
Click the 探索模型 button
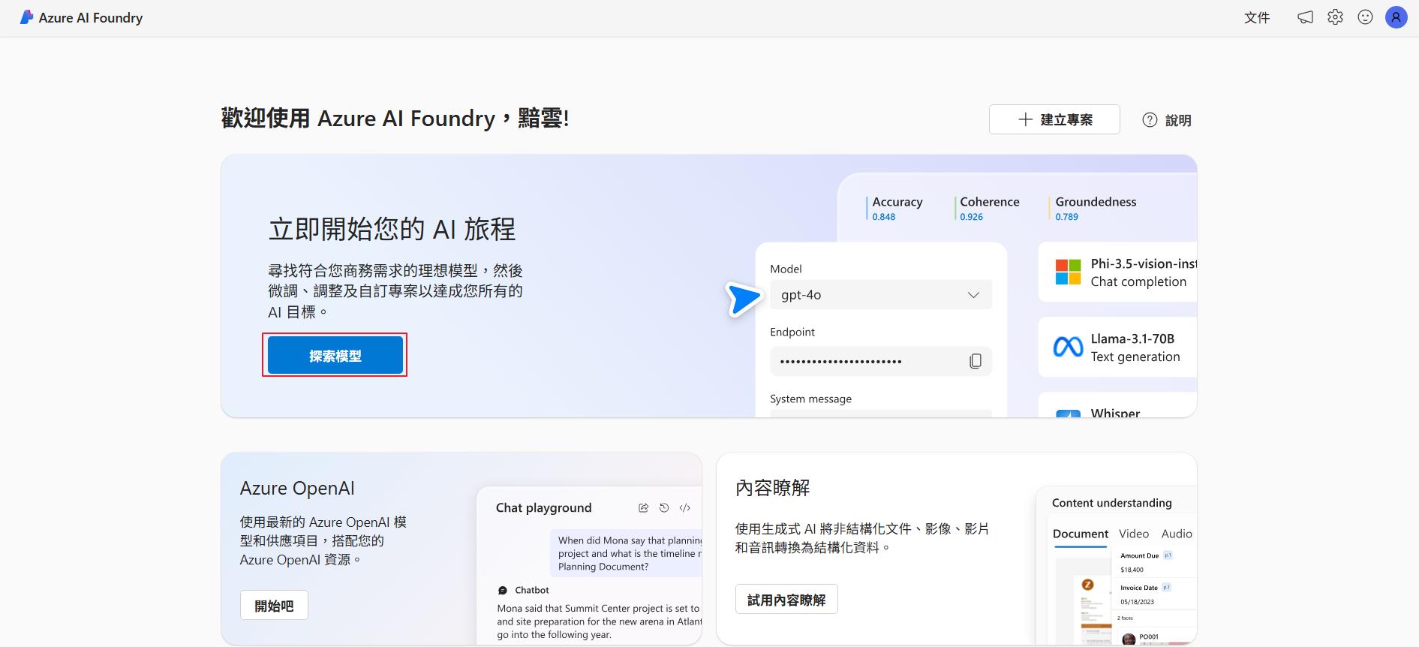[335, 356]
